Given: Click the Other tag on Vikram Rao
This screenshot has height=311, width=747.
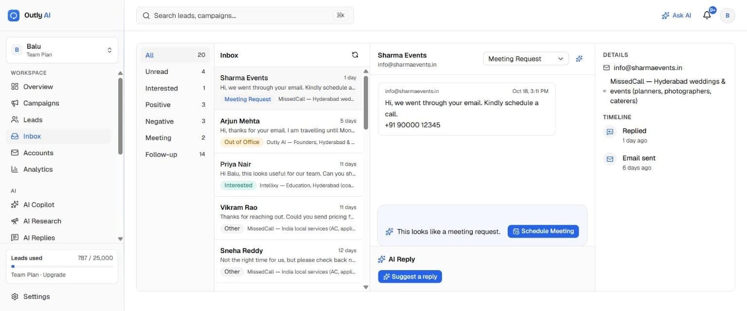Looking at the screenshot, I should tap(232, 229).
